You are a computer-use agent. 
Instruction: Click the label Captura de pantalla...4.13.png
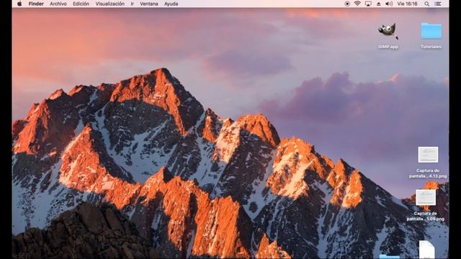428,173
